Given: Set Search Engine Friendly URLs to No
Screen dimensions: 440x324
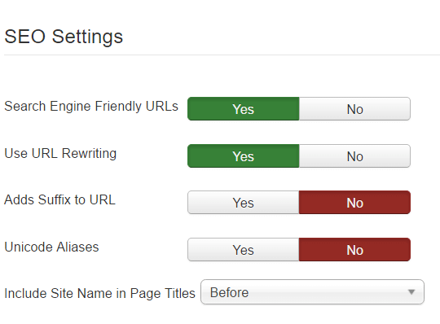Looking at the screenshot, I should [x=354, y=109].
